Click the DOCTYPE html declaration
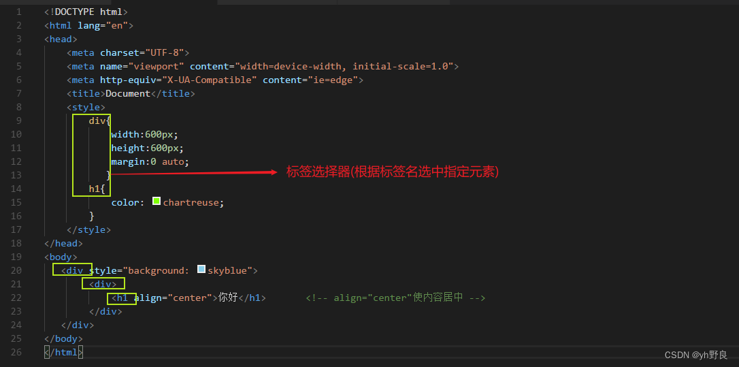This screenshot has width=739, height=367. tap(86, 12)
